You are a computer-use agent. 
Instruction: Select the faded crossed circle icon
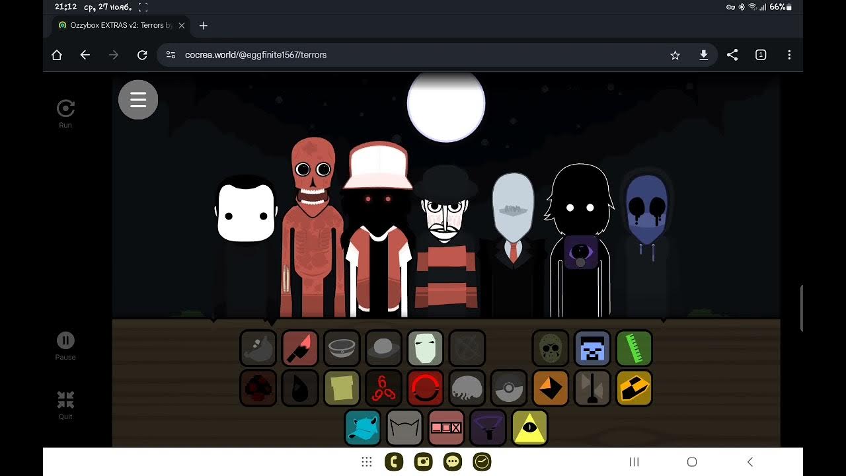point(467,348)
